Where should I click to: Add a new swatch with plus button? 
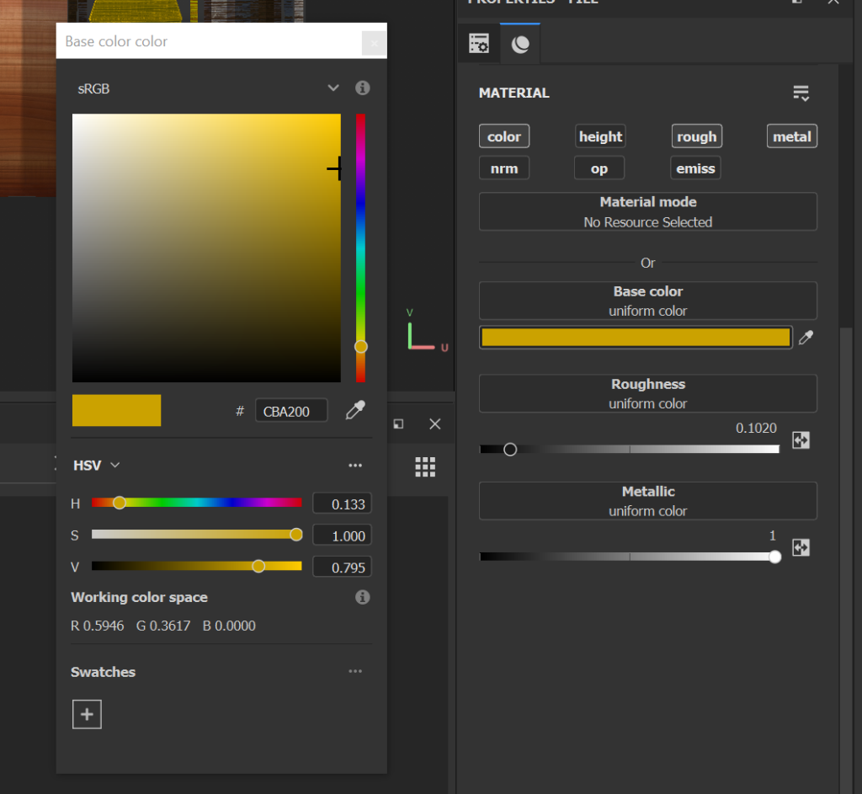[87, 715]
